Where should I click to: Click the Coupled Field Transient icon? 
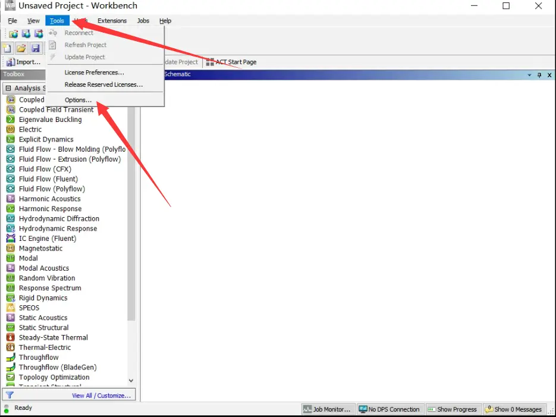pyautogui.click(x=11, y=109)
